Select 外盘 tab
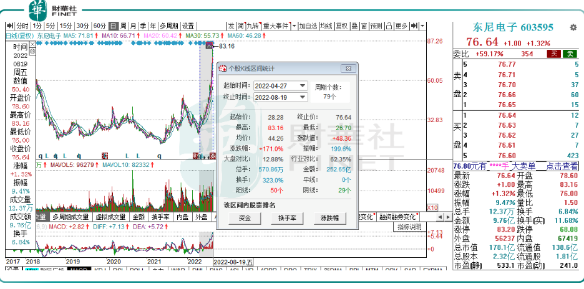 [202, 217]
